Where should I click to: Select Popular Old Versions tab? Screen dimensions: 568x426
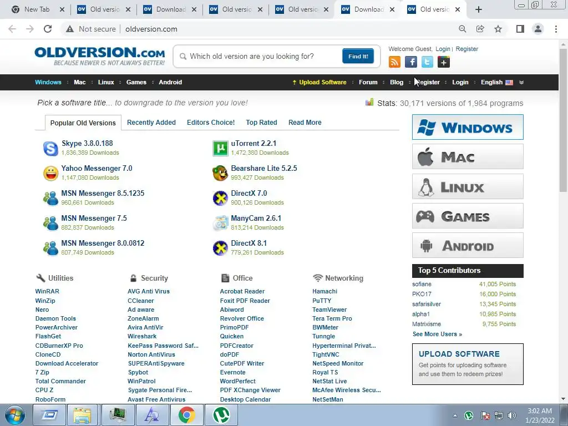(83, 123)
